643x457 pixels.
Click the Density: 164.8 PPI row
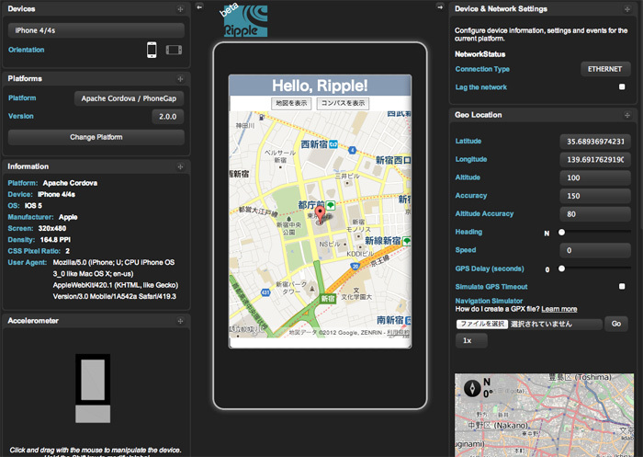pyautogui.click(x=39, y=240)
